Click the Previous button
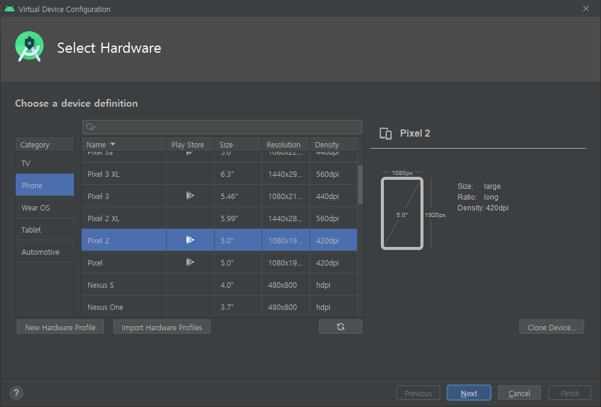 coord(418,393)
